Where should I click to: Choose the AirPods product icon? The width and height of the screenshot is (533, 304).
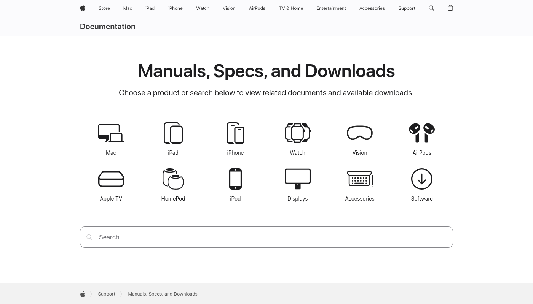coord(422,133)
